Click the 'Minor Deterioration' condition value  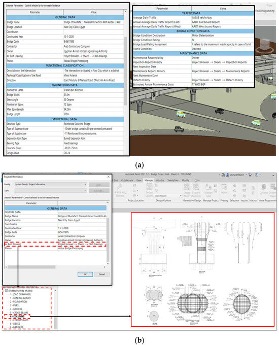click(203, 36)
